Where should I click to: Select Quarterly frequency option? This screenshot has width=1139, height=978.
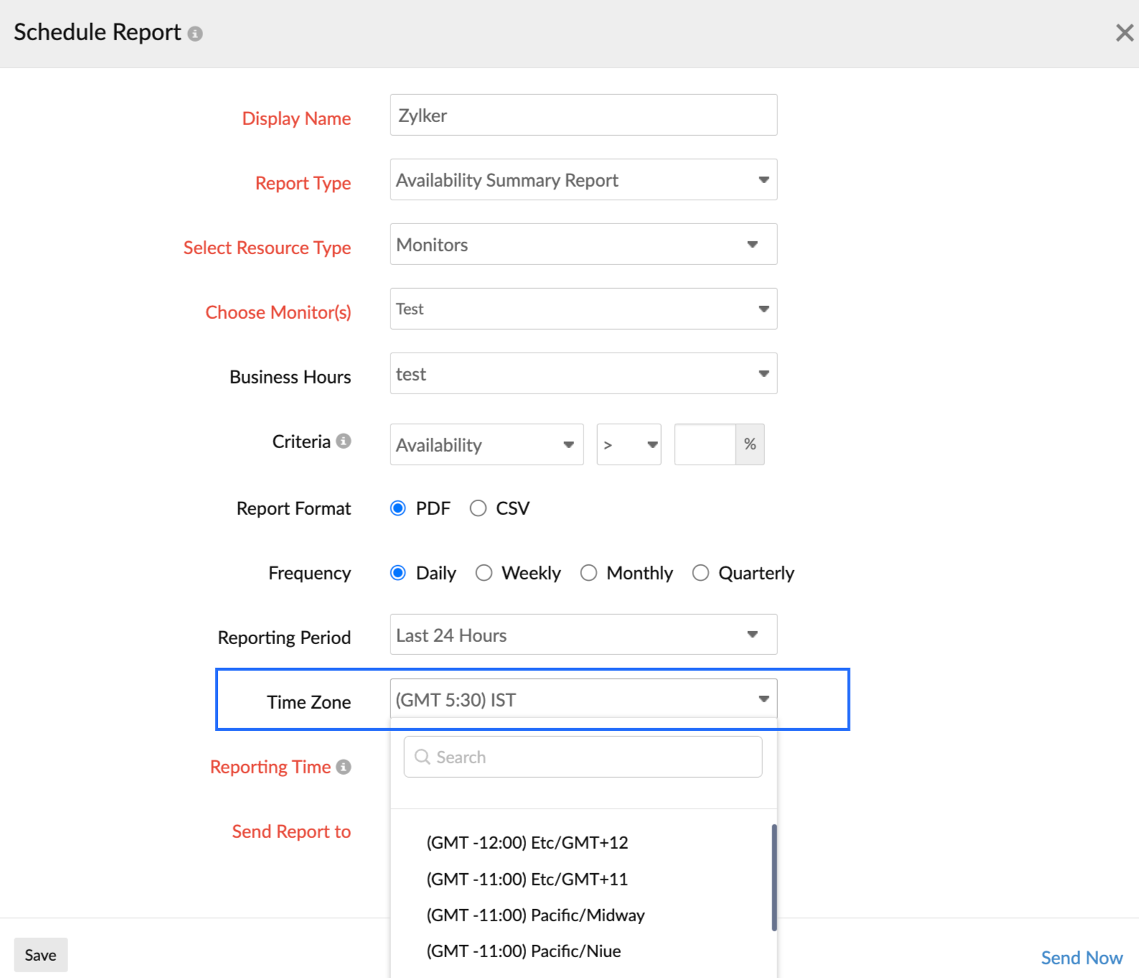click(x=700, y=573)
